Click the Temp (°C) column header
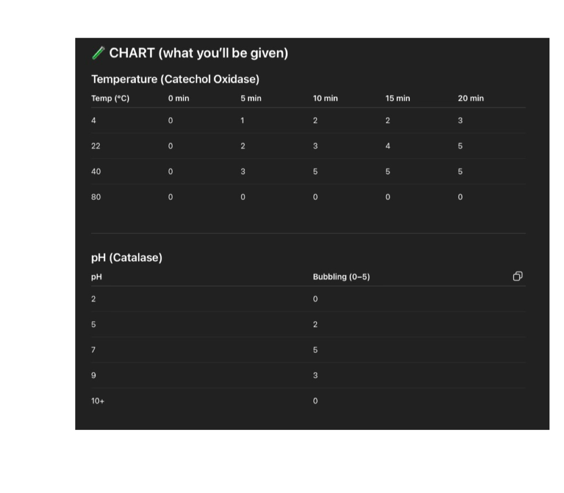 (x=110, y=98)
